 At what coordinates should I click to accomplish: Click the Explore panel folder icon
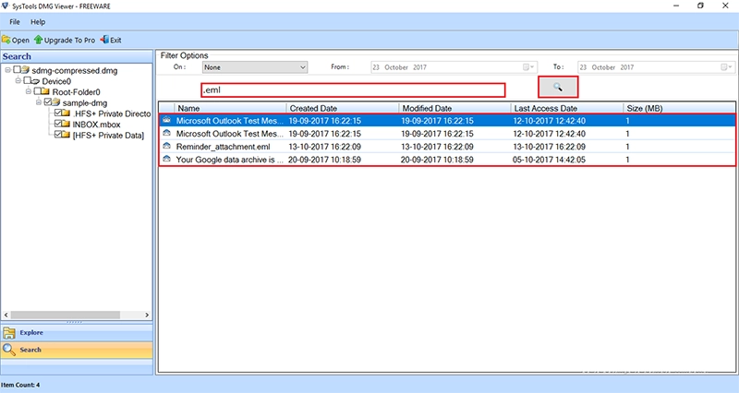[9, 333]
